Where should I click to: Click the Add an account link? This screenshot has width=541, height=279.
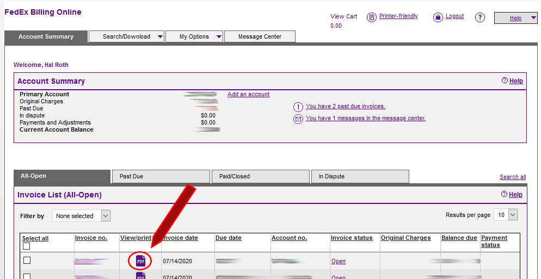click(x=248, y=94)
